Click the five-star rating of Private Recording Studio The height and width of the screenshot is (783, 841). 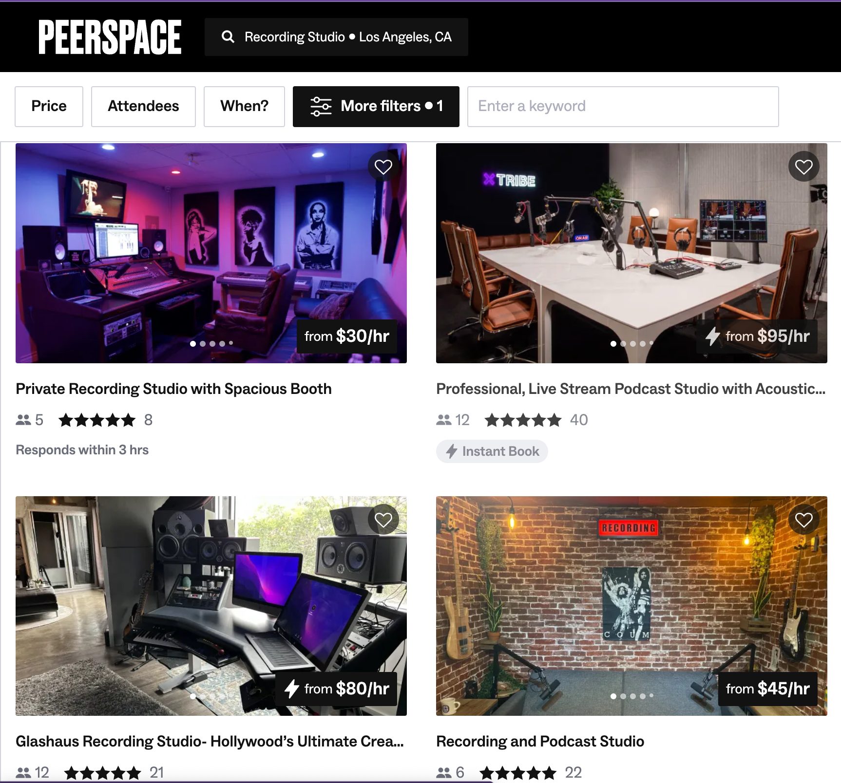coord(97,420)
